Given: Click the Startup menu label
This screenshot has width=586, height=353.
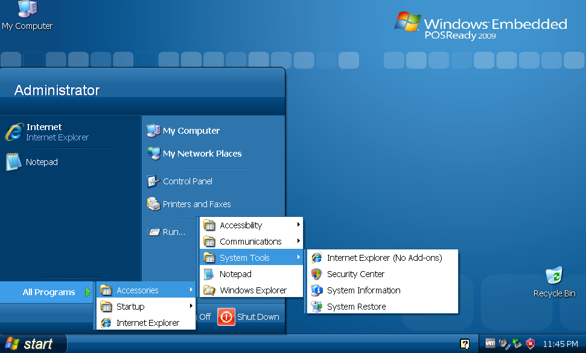Looking at the screenshot, I should 130,307.
